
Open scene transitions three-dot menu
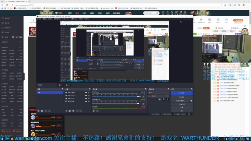(168, 99)
